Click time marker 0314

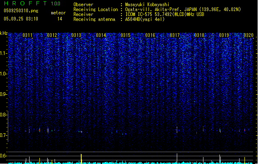tap(101, 35)
